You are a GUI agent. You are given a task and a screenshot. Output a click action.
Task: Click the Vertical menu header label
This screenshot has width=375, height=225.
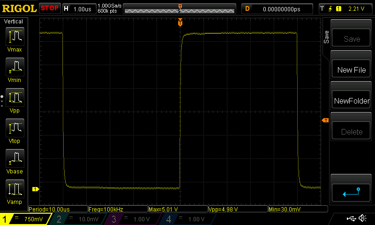pyautogui.click(x=14, y=22)
